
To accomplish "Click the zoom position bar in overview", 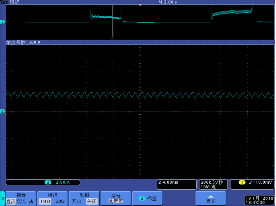I will click(113, 21).
